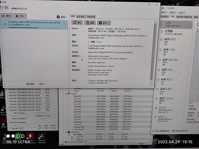
Task: Click the summary panel scrollbar down arrow
Action: (x=151, y=84)
